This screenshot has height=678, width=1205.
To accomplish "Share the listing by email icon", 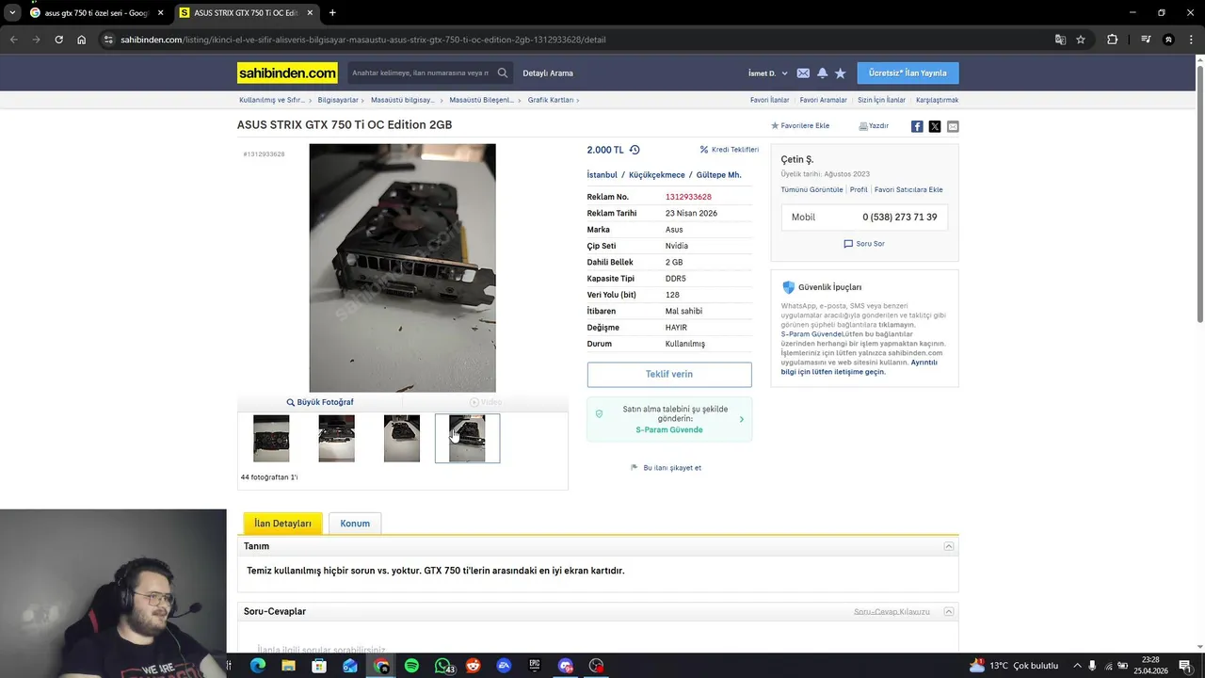I will (953, 126).
